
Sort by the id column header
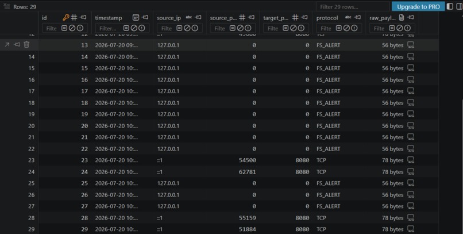click(x=44, y=18)
